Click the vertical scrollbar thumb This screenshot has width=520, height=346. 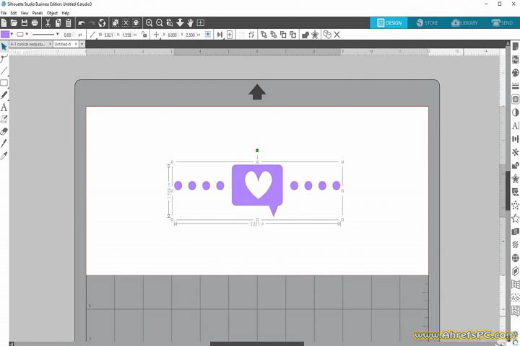coord(508,190)
